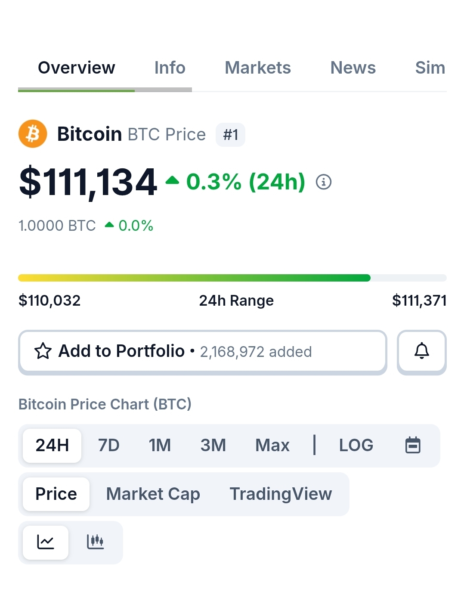Click the star icon in Add to Portfolio
This screenshot has width=464, height=598.
43,351
